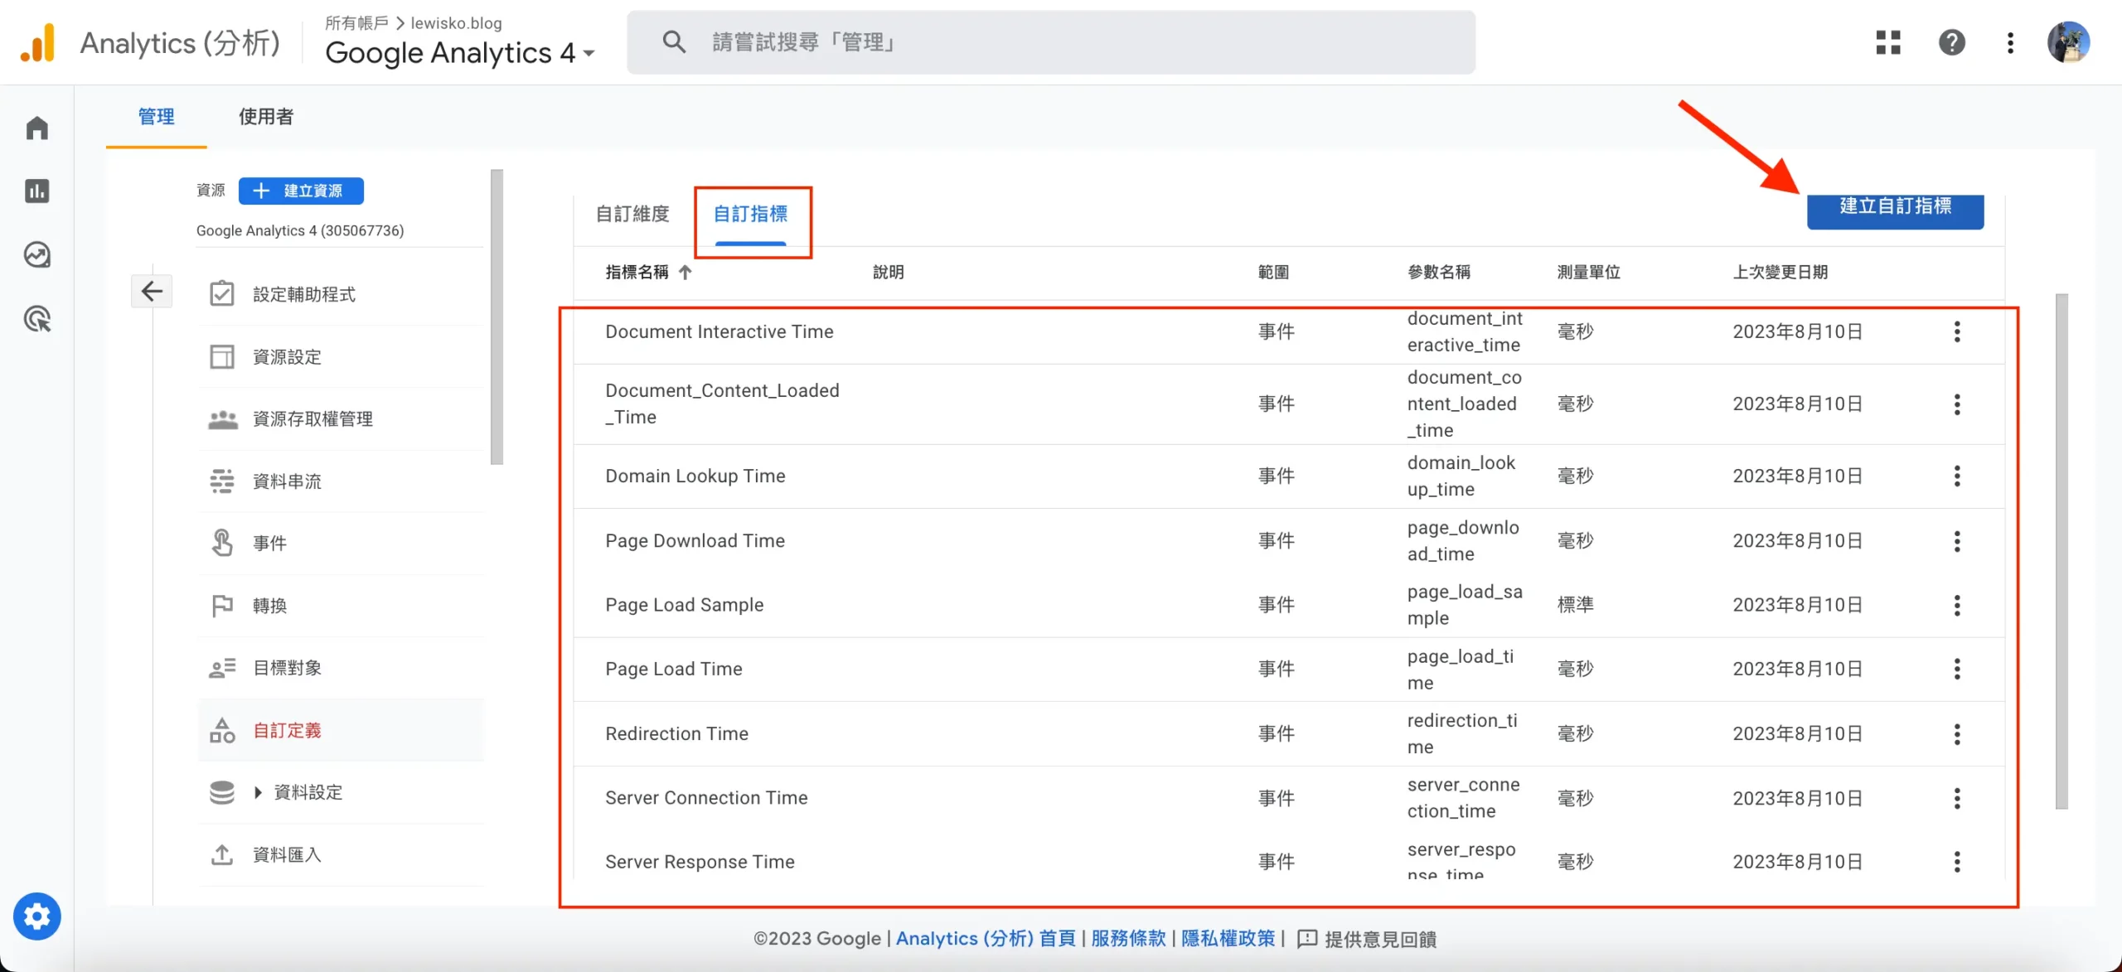
Task: Open the Google Analytics 4 property dropdown
Action: [460, 53]
